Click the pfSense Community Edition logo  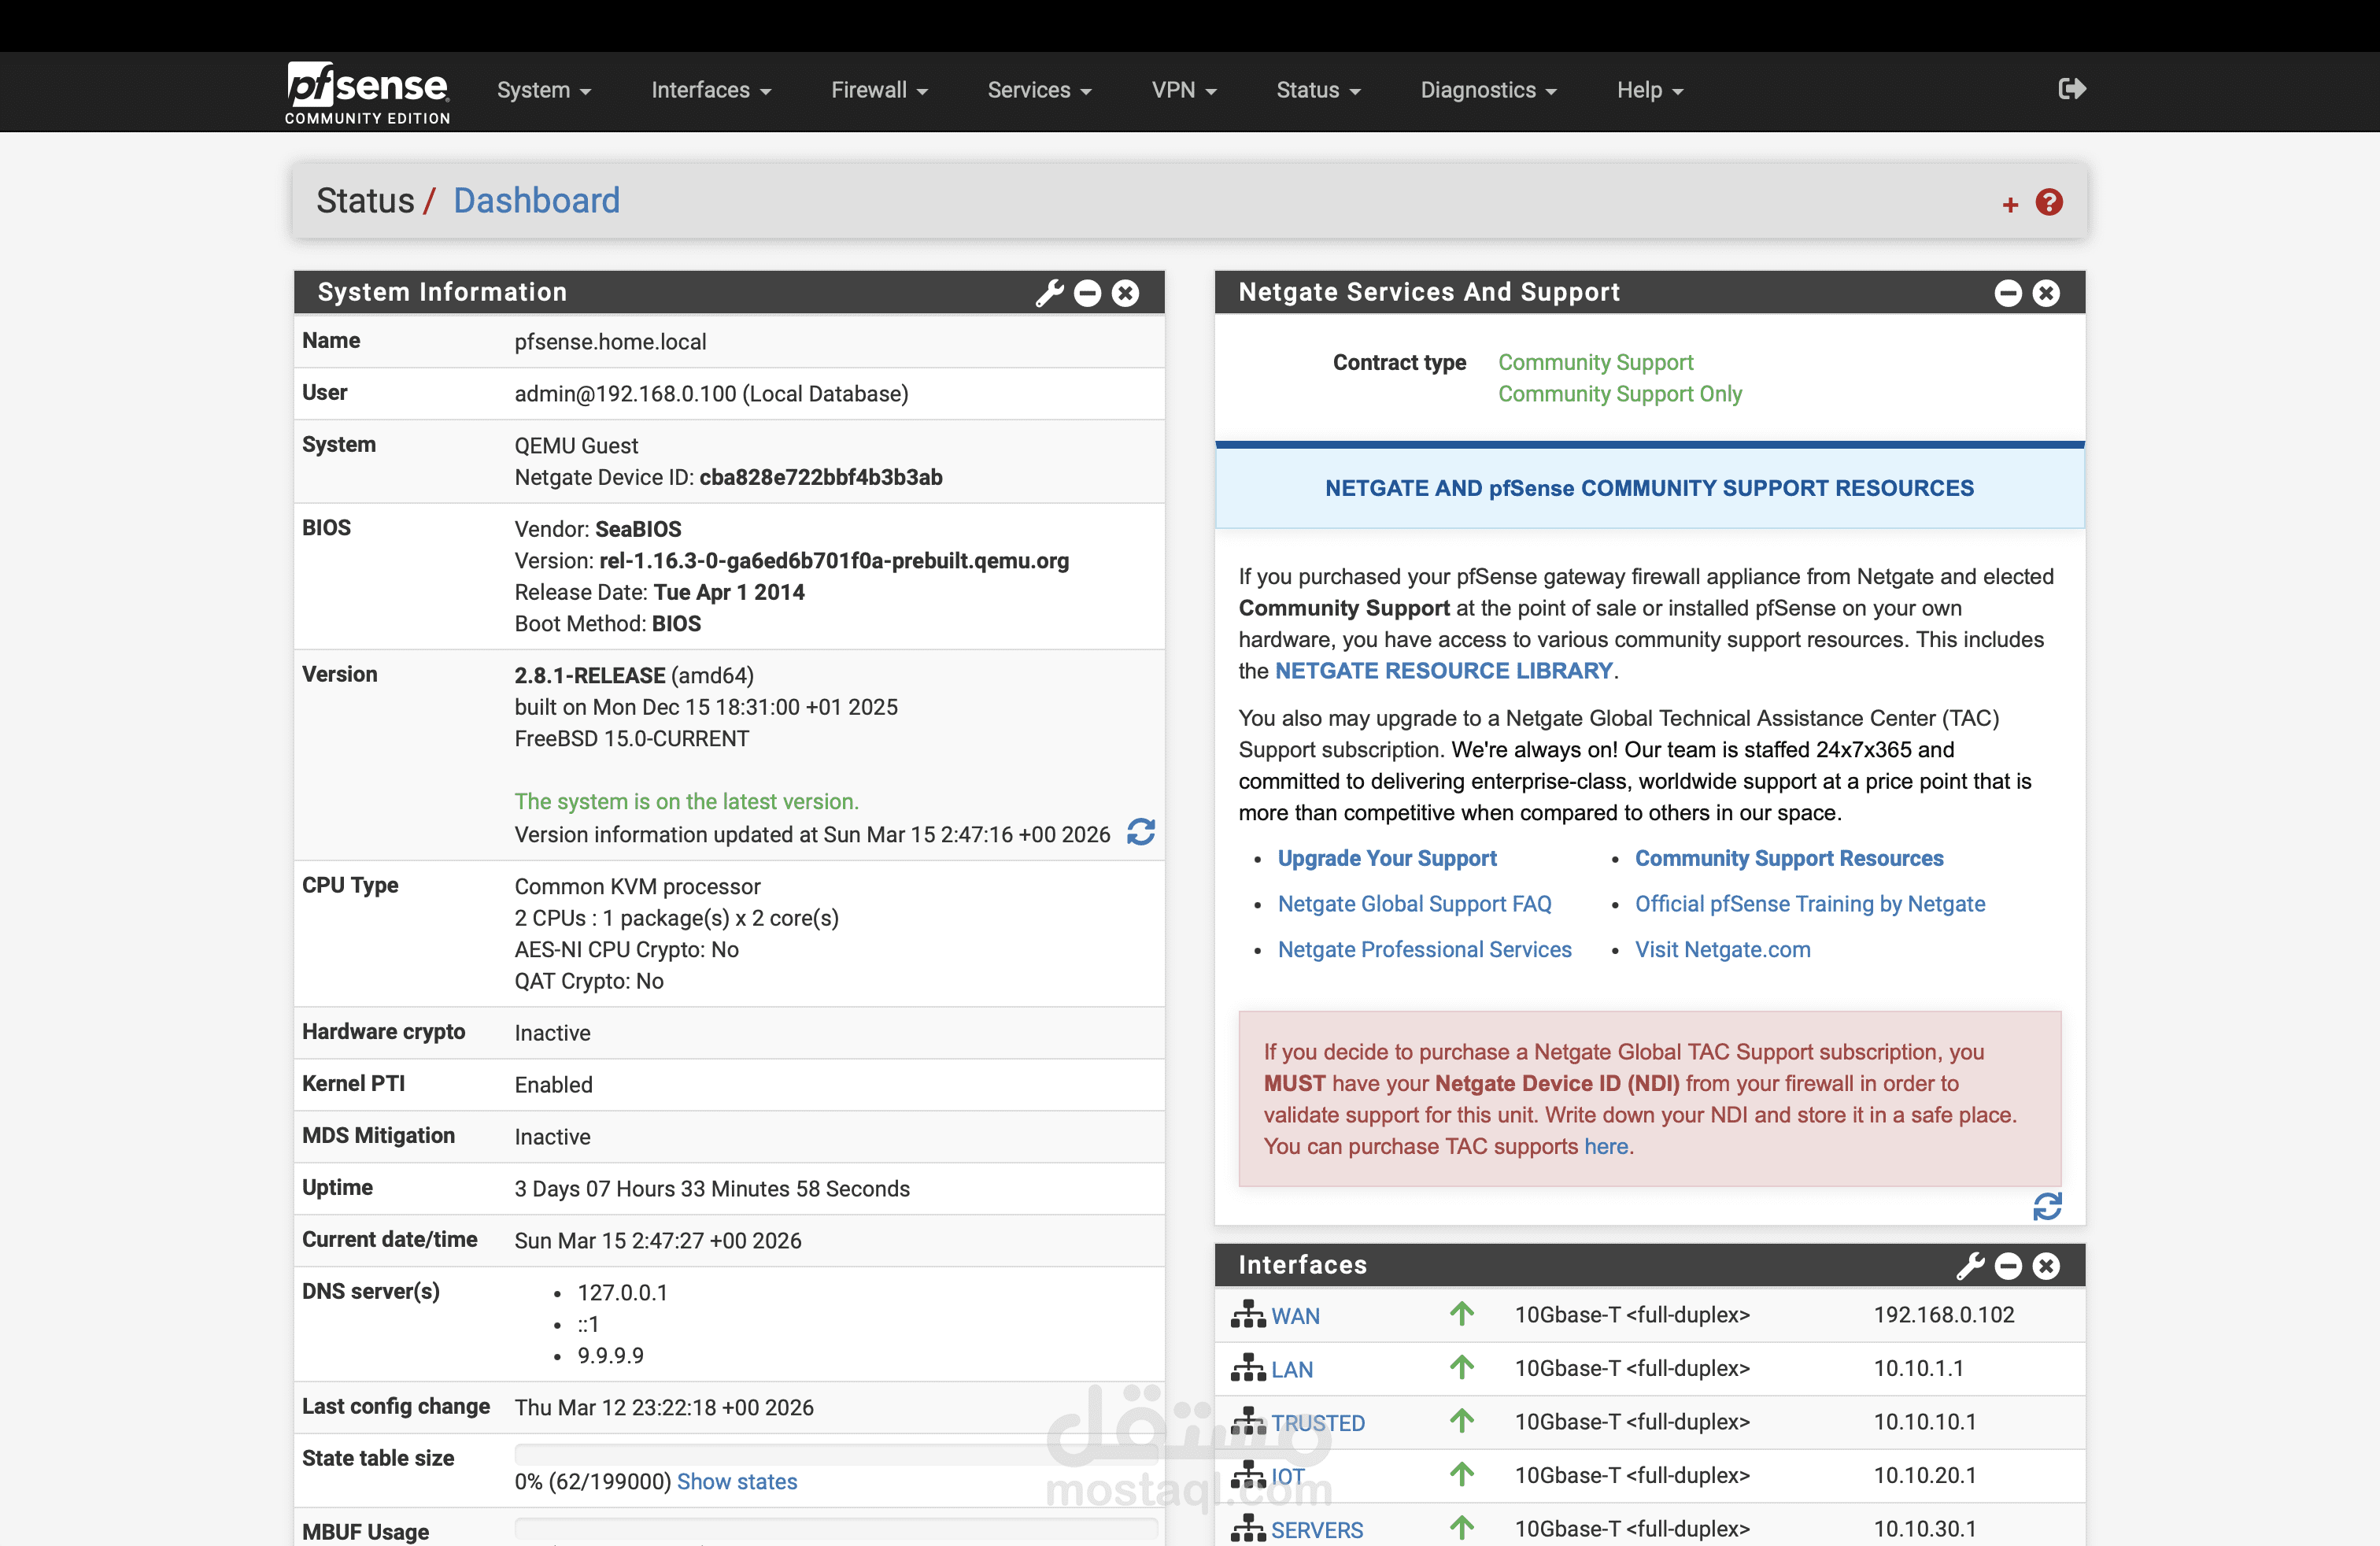(368, 92)
